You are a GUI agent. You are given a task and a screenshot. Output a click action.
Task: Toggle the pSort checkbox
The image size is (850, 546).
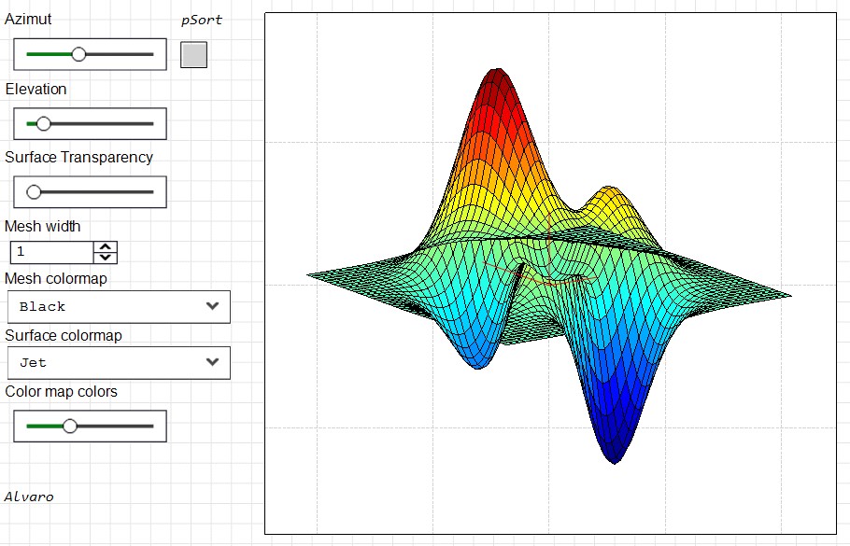click(193, 55)
